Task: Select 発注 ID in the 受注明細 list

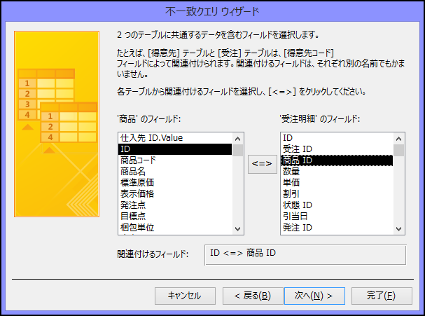Action: tap(337, 227)
